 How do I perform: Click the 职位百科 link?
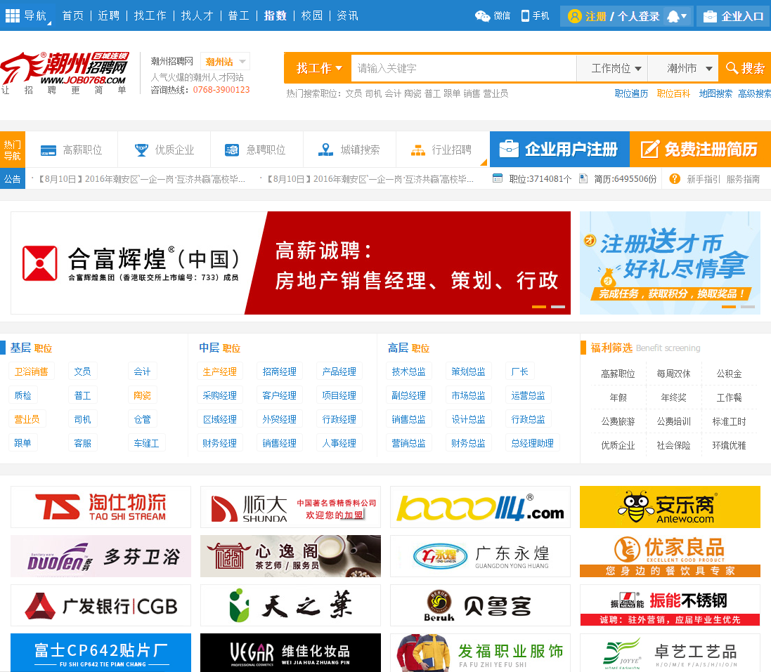point(673,93)
